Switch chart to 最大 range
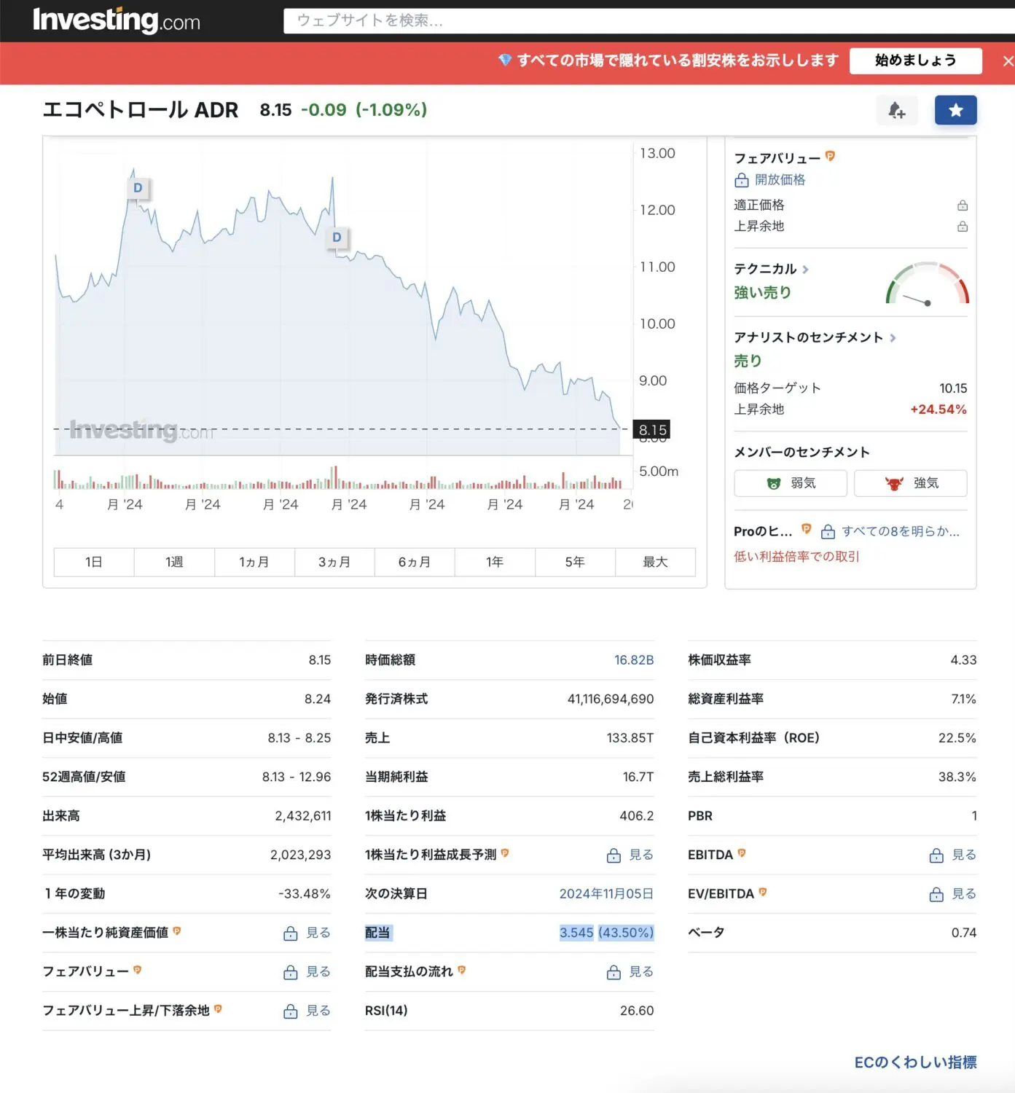The height and width of the screenshot is (1093, 1015). (655, 562)
